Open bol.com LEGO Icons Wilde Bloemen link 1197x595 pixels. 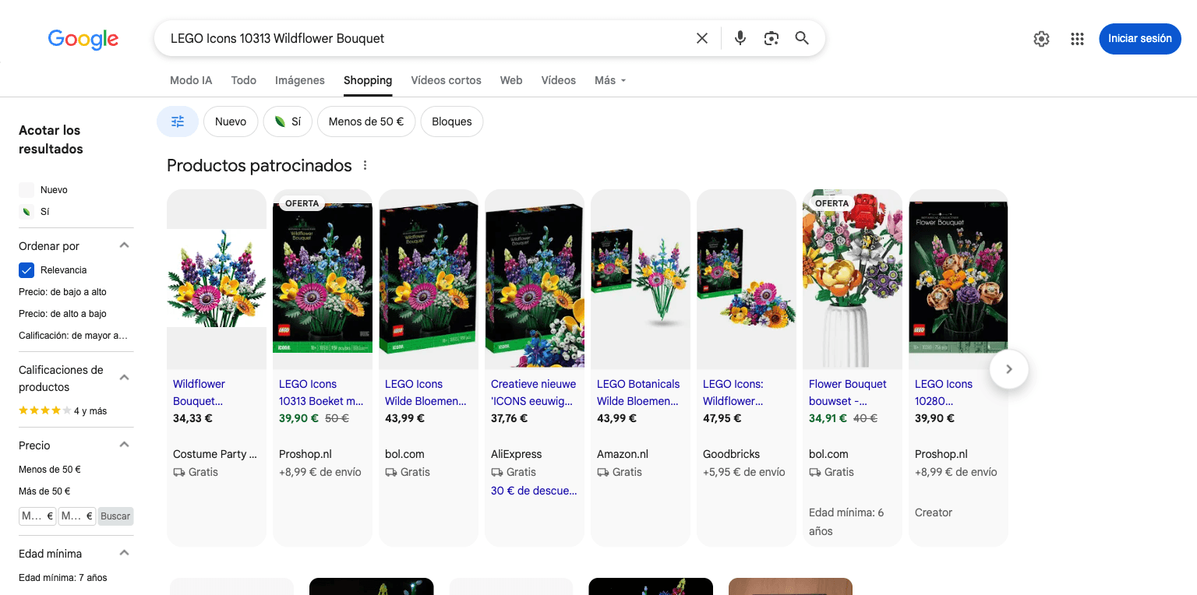click(425, 393)
